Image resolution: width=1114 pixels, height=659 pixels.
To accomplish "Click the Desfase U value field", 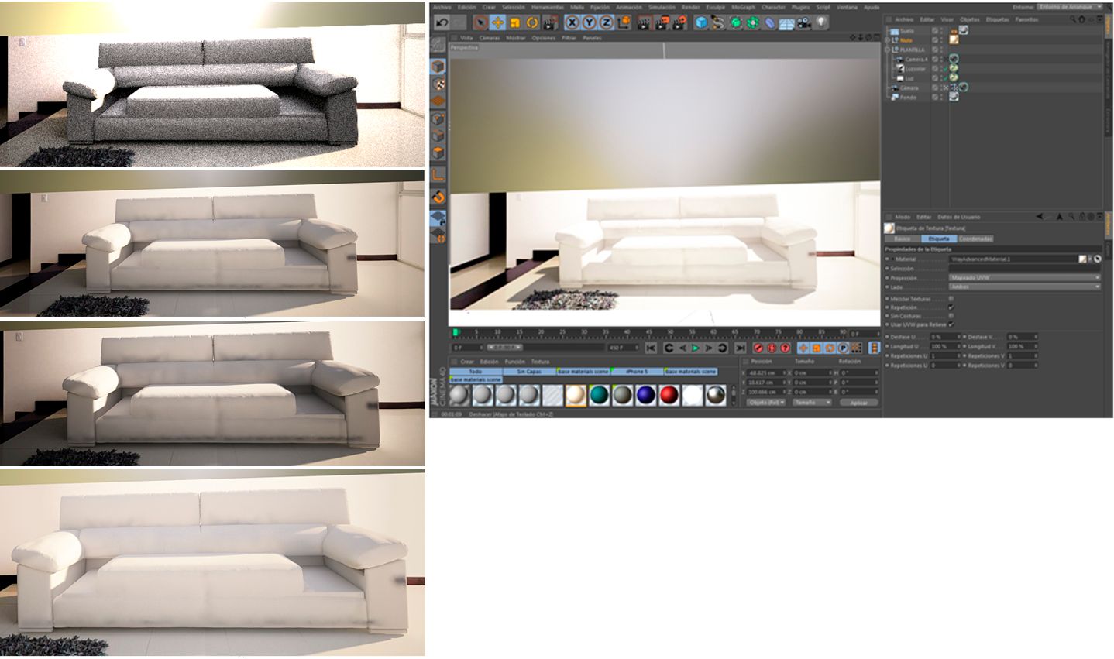I will coord(944,337).
